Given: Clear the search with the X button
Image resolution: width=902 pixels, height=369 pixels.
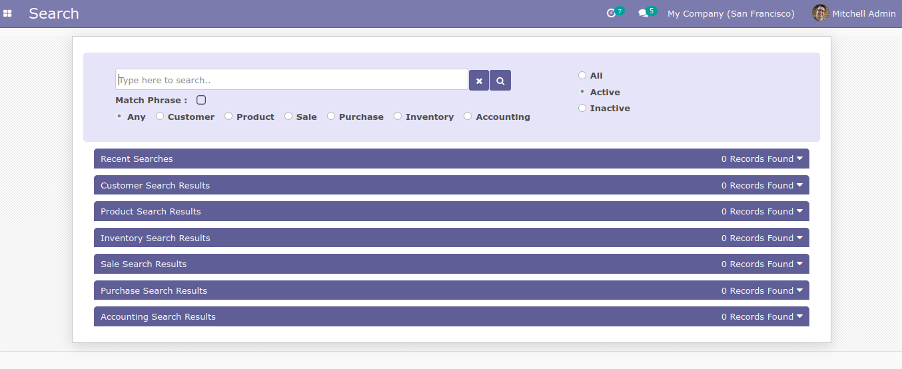Looking at the screenshot, I should tap(479, 81).
